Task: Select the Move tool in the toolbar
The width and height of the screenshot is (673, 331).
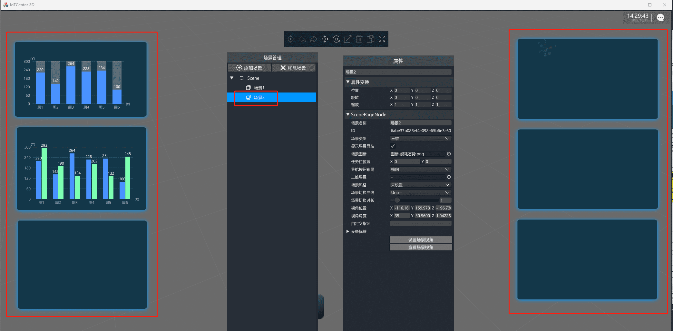Action: (x=325, y=39)
